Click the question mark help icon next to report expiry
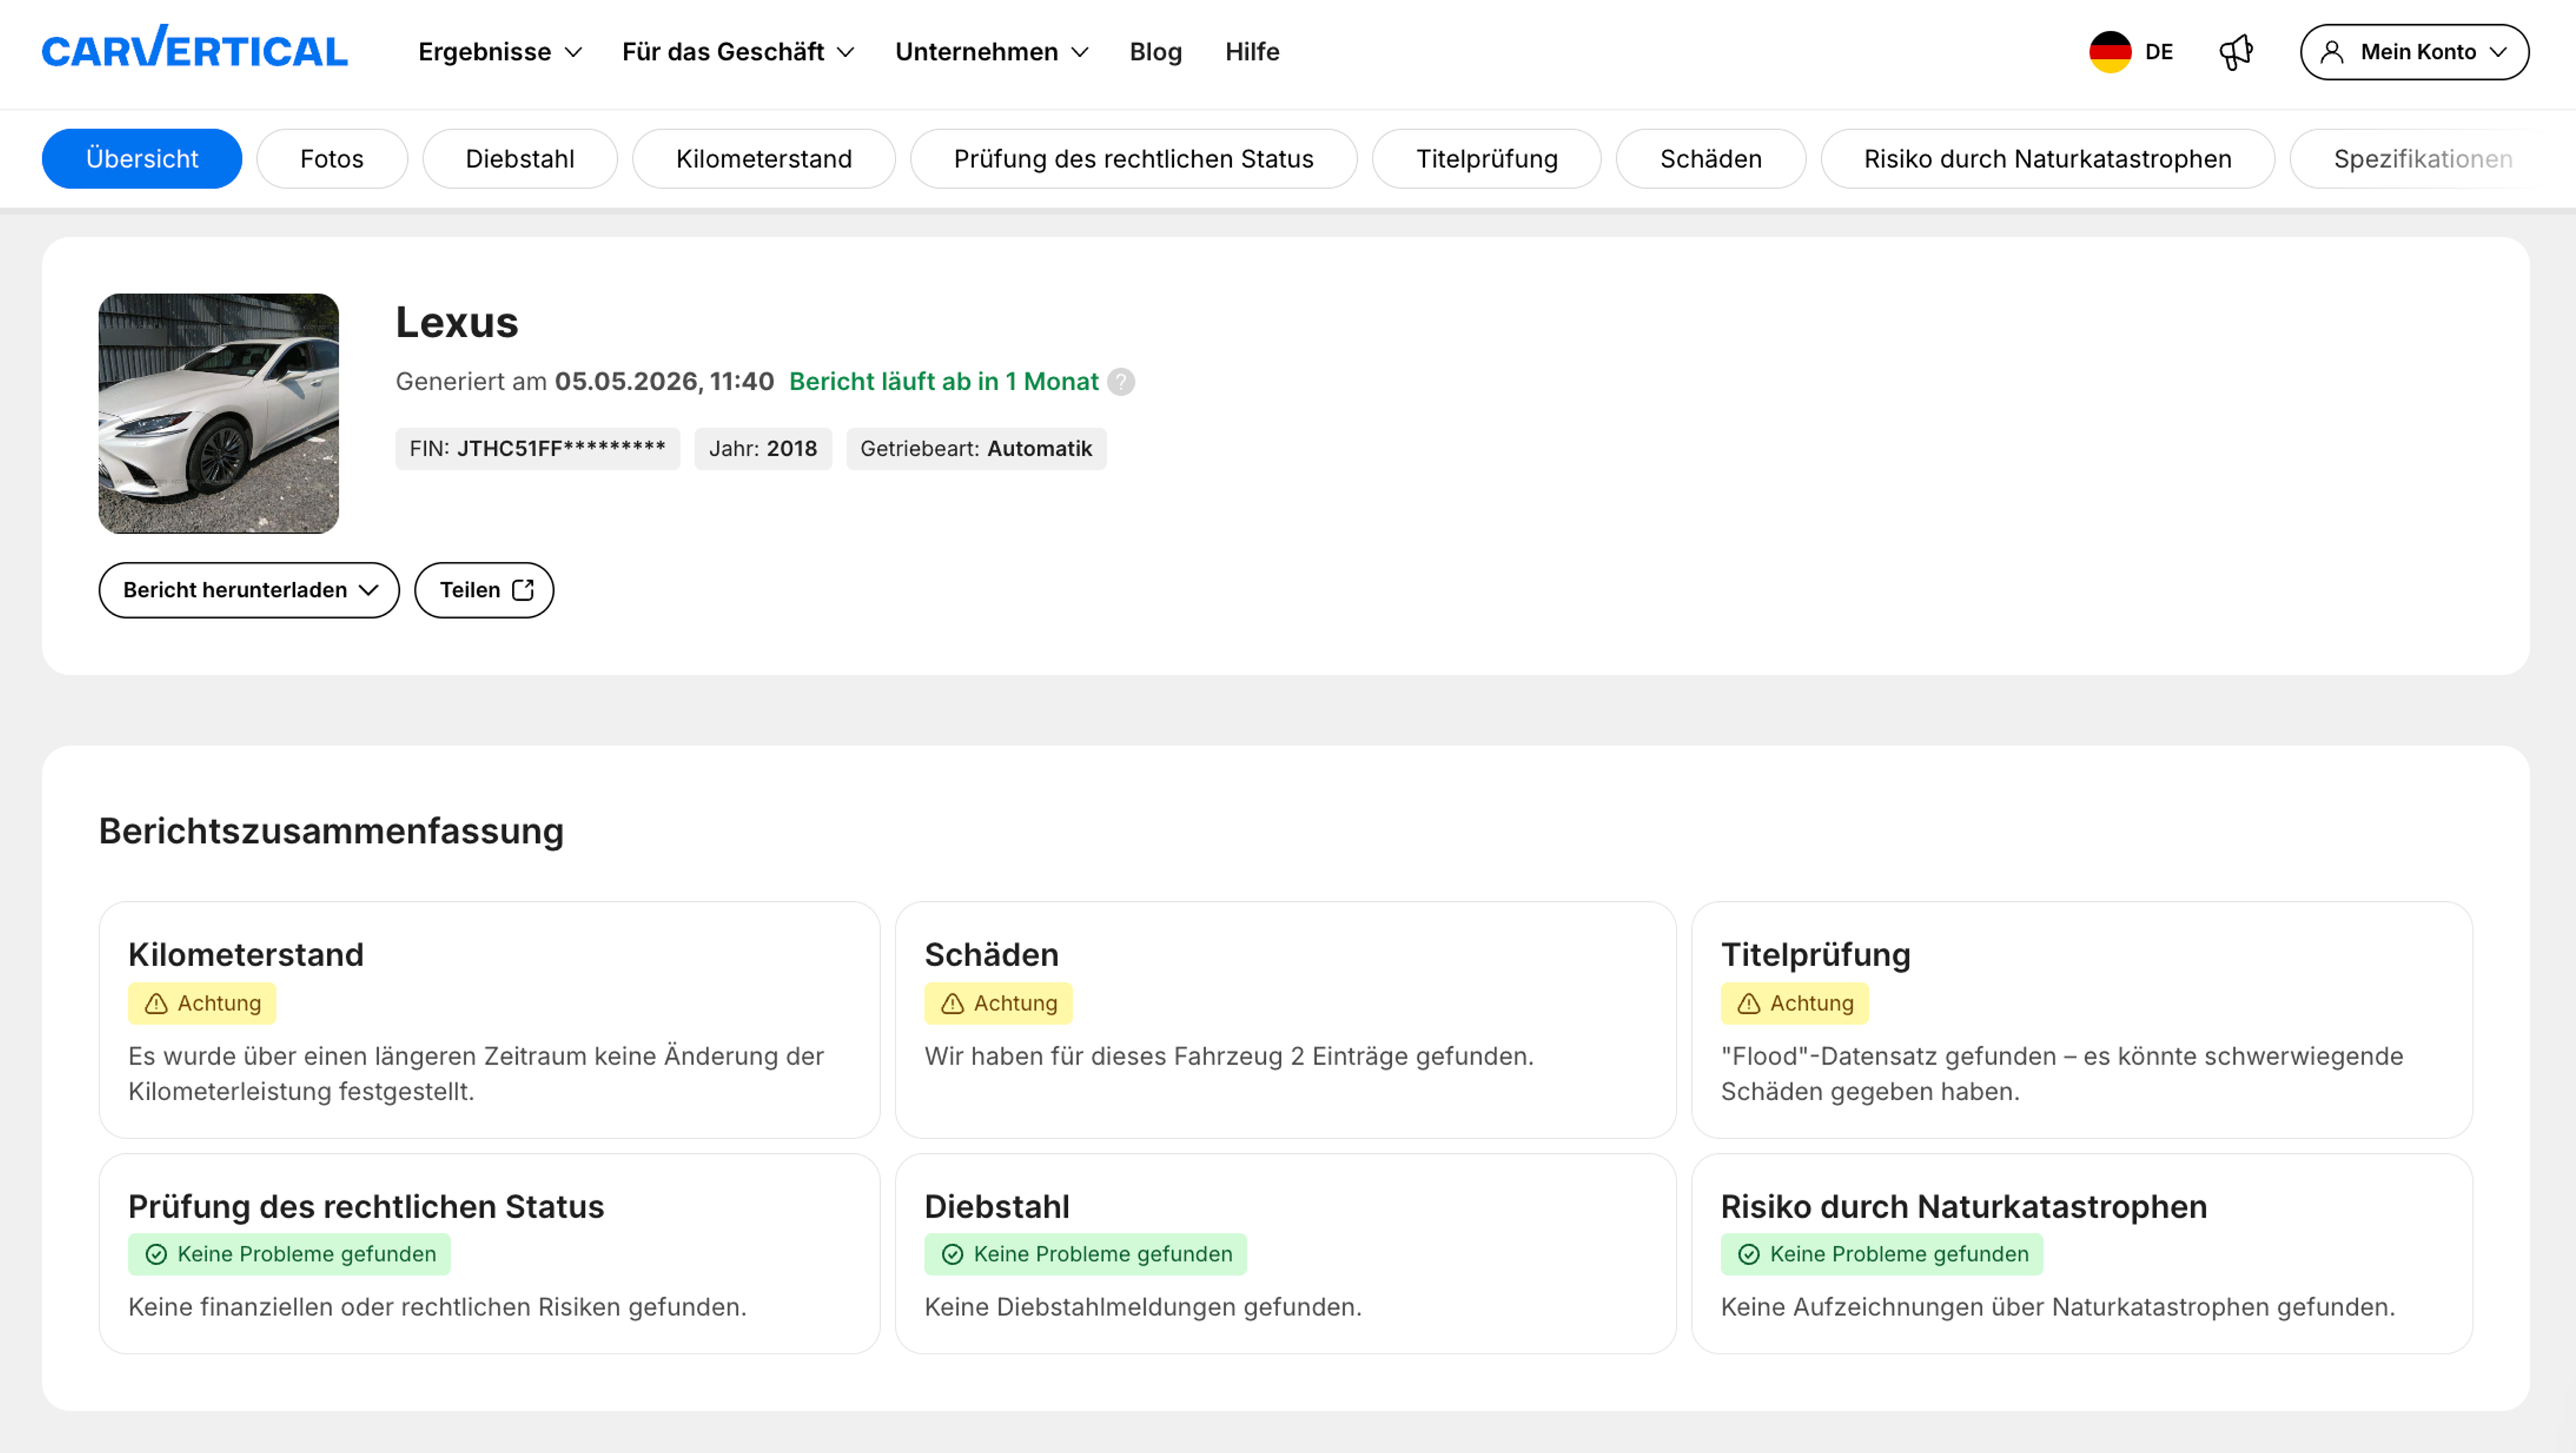 1121,382
